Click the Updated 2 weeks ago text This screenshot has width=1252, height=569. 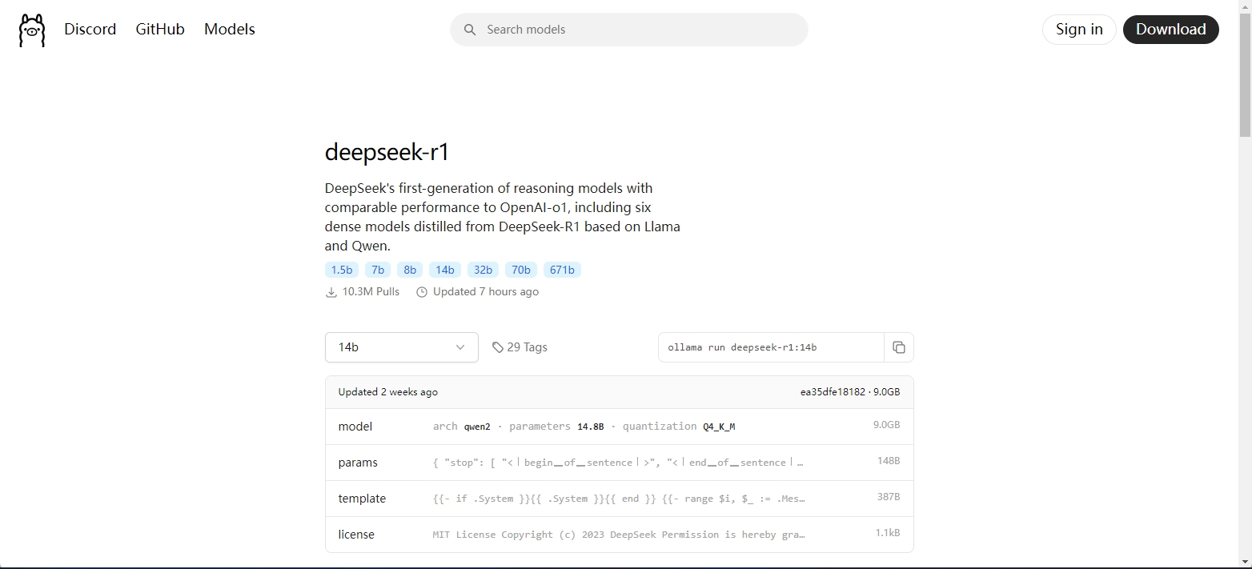(x=388, y=392)
